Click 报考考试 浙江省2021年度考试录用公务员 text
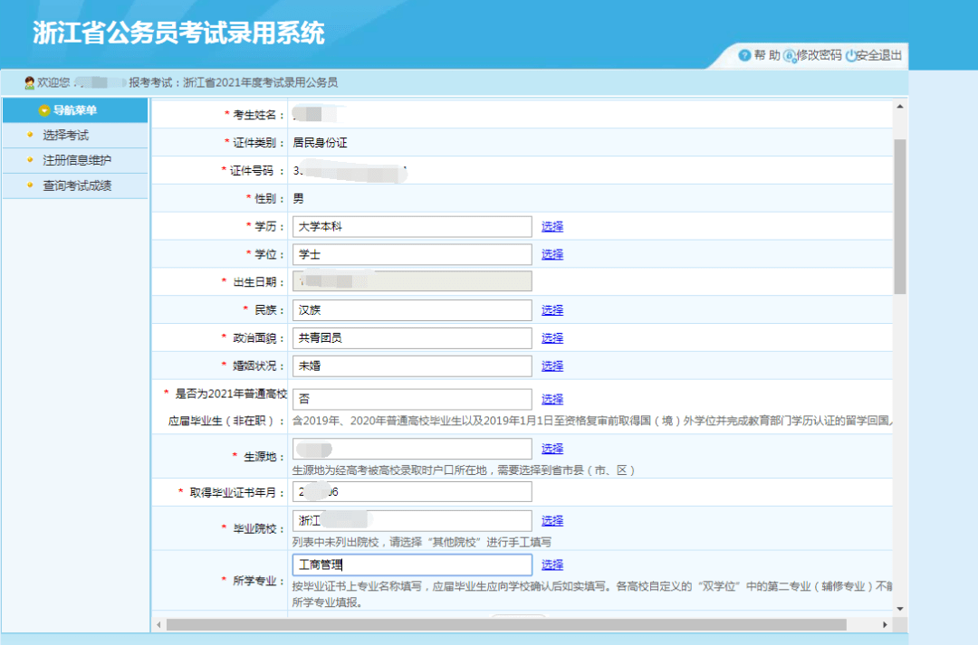The height and width of the screenshot is (645, 978). (x=234, y=82)
